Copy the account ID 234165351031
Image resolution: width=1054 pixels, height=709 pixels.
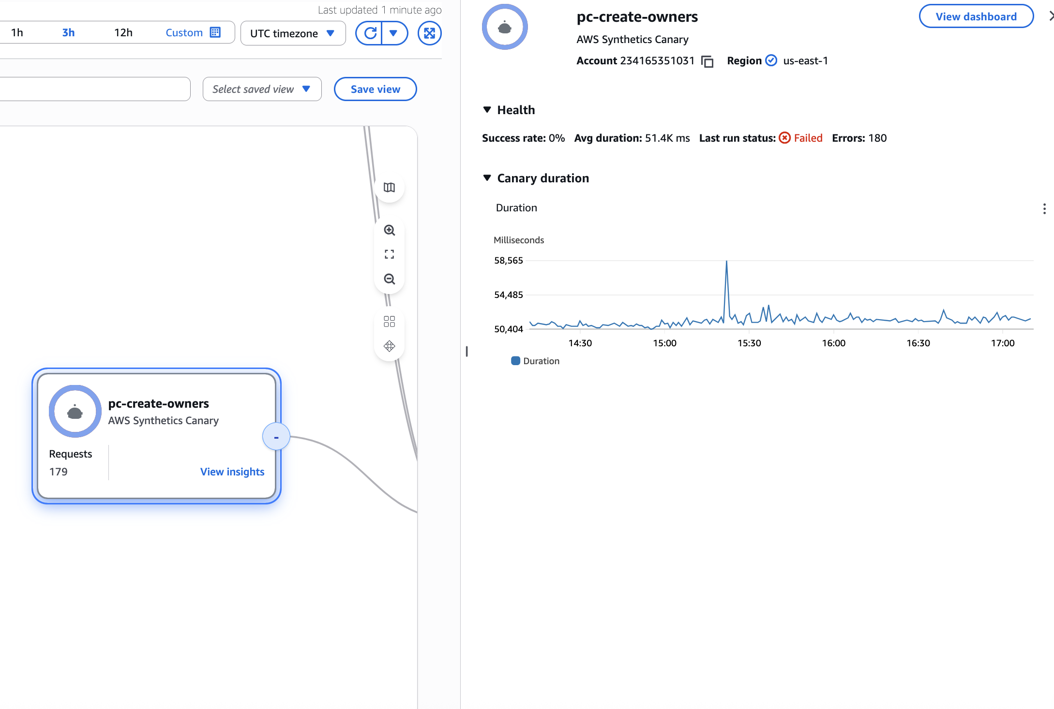[x=708, y=61]
